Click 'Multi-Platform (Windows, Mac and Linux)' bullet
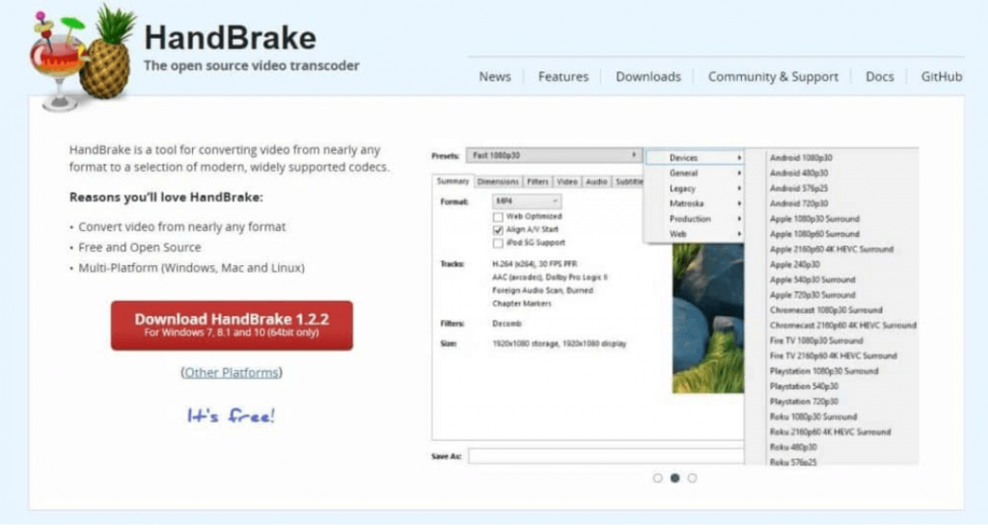 pyautogui.click(x=191, y=268)
